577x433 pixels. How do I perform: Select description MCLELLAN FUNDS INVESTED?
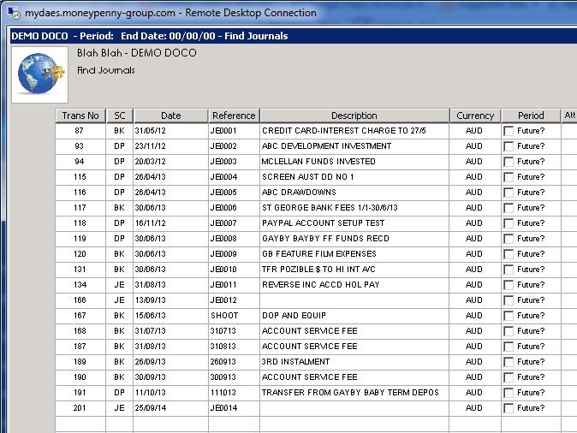point(318,162)
